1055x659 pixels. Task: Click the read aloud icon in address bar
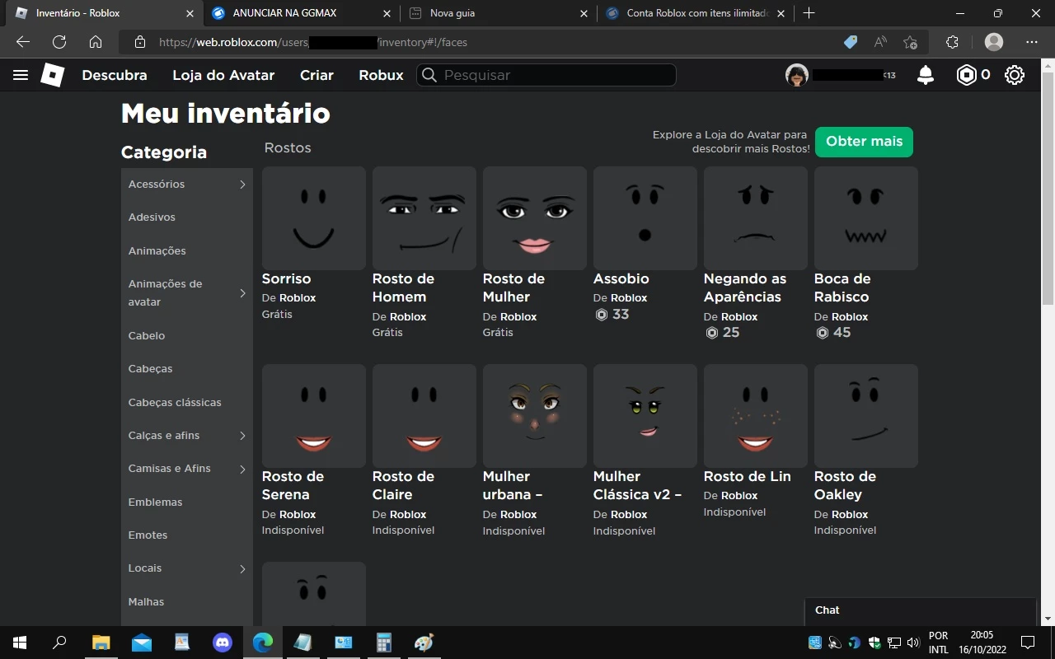click(880, 42)
